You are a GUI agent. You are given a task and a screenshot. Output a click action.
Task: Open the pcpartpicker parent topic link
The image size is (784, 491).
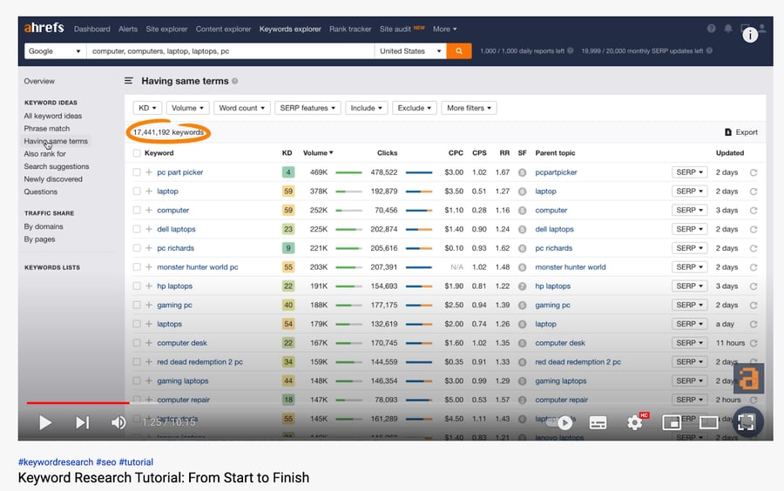[x=556, y=172]
